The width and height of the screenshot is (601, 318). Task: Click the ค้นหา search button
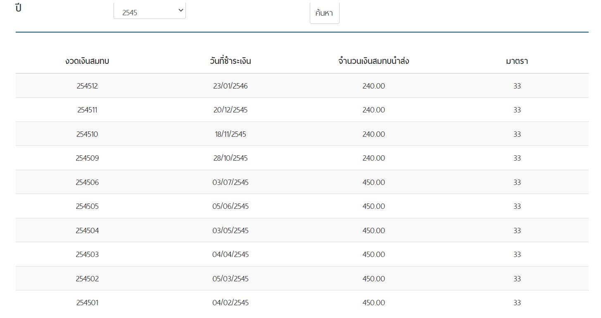(324, 13)
